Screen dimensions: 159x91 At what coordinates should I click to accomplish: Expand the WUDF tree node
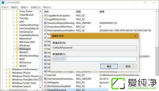[13, 66]
